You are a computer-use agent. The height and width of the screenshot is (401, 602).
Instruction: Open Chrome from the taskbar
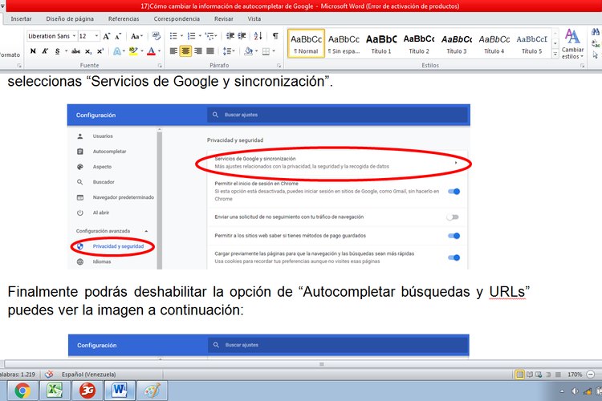[22, 391]
